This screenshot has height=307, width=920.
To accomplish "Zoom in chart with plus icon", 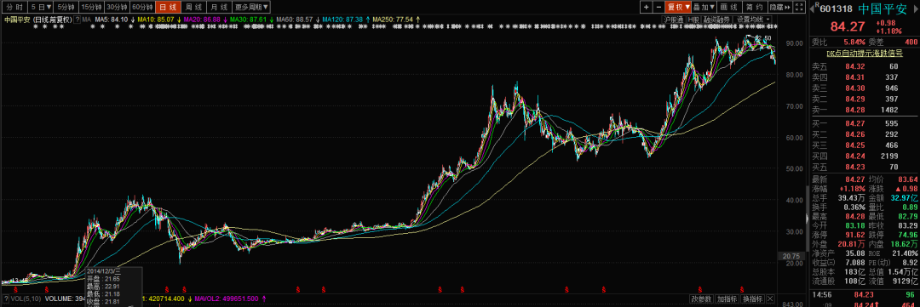I will tap(646, 7).
